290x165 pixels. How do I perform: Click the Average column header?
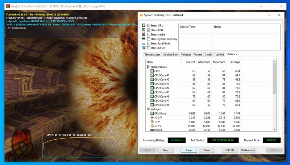[235, 62]
